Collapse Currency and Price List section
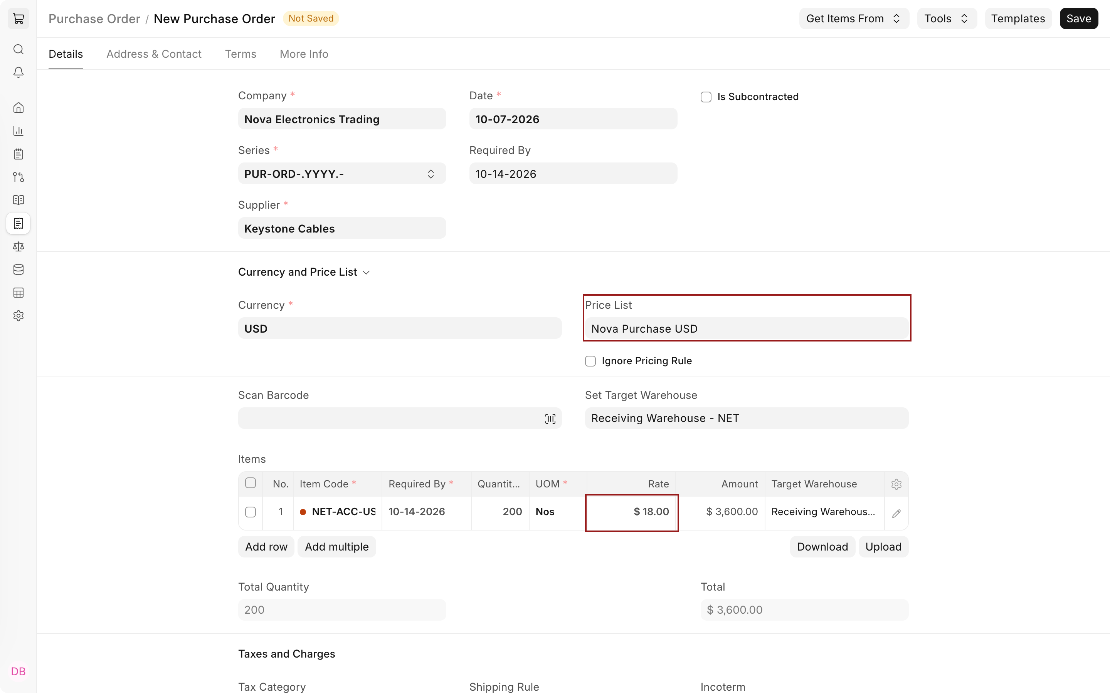The width and height of the screenshot is (1110, 693). pos(304,272)
